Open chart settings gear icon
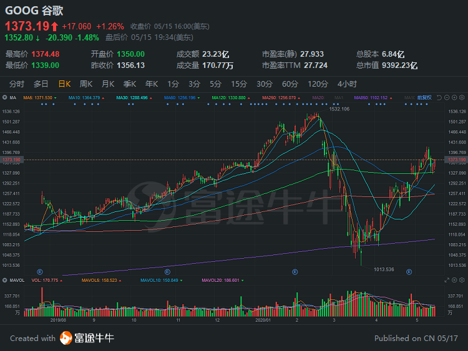Screen dimensions: 468x351 pyautogui.click(x=462, y=98)
